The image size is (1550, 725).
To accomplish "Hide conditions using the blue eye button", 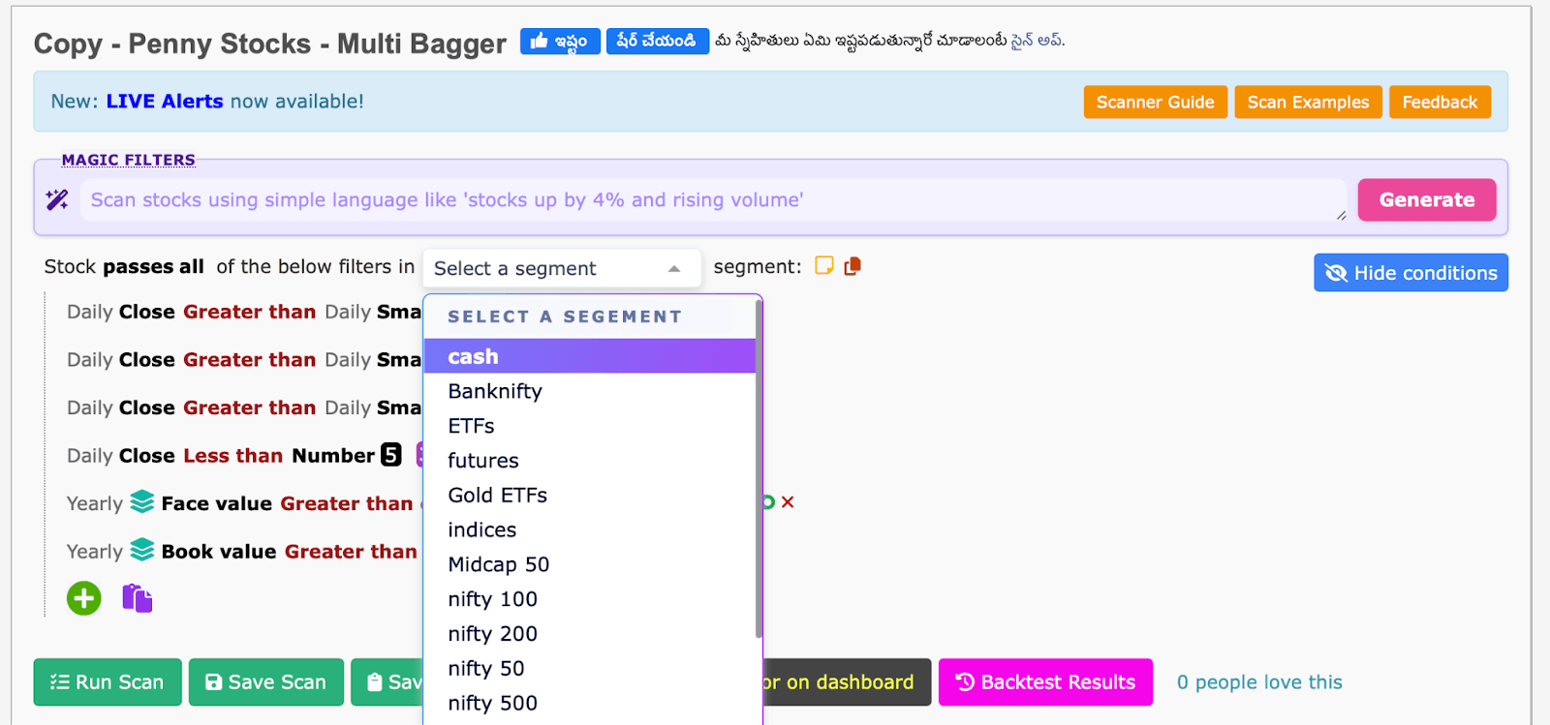I will (x=1410, y=273).
